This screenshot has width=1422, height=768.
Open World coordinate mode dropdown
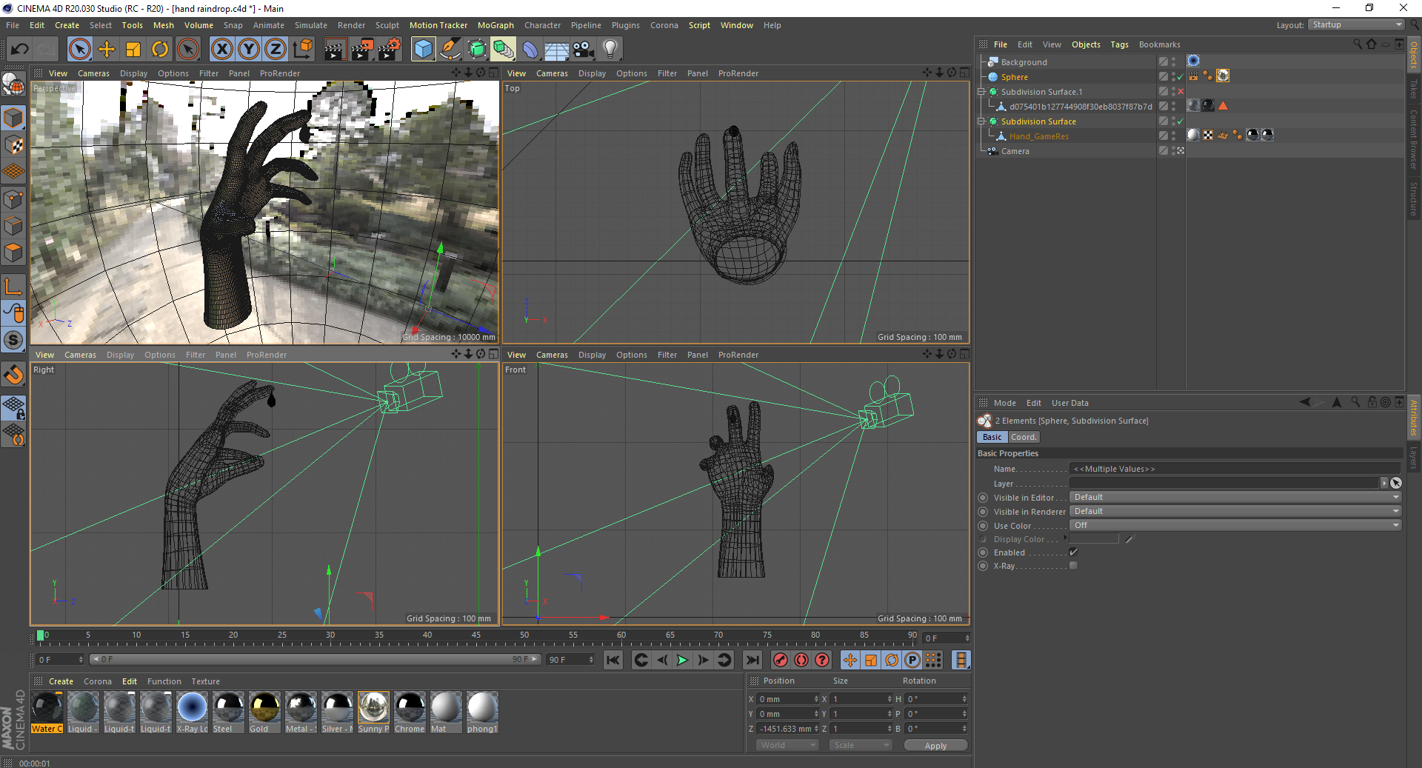[787, 745]
